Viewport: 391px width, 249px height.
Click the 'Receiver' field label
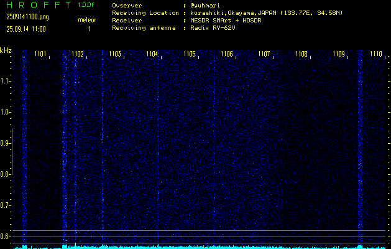pyautogui.click(x=127, y=21)
